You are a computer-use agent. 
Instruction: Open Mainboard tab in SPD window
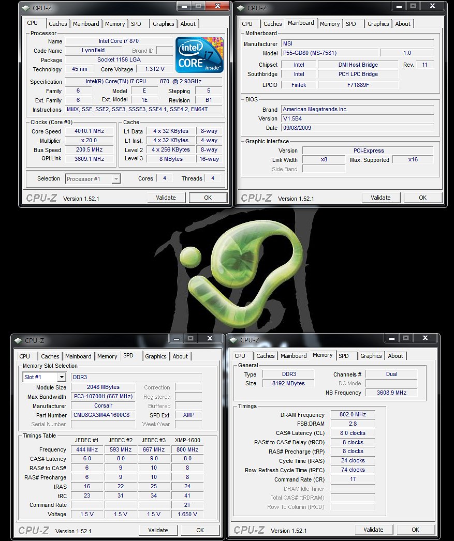click(78, 356)
